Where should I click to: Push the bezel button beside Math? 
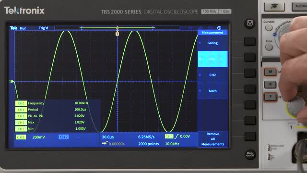coord(250,89)
